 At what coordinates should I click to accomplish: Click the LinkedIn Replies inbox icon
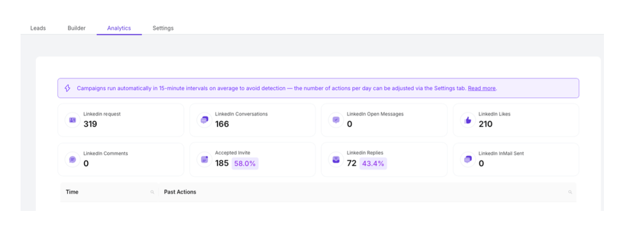336,159
